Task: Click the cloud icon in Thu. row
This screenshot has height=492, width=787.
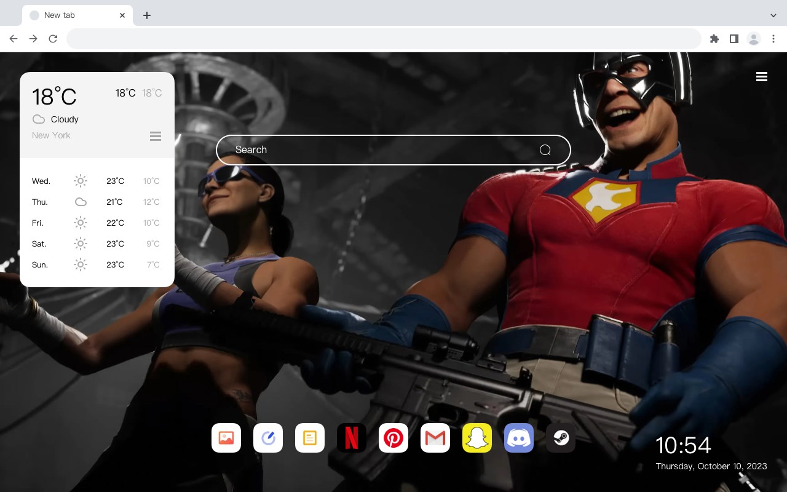Action: [81, 202]
